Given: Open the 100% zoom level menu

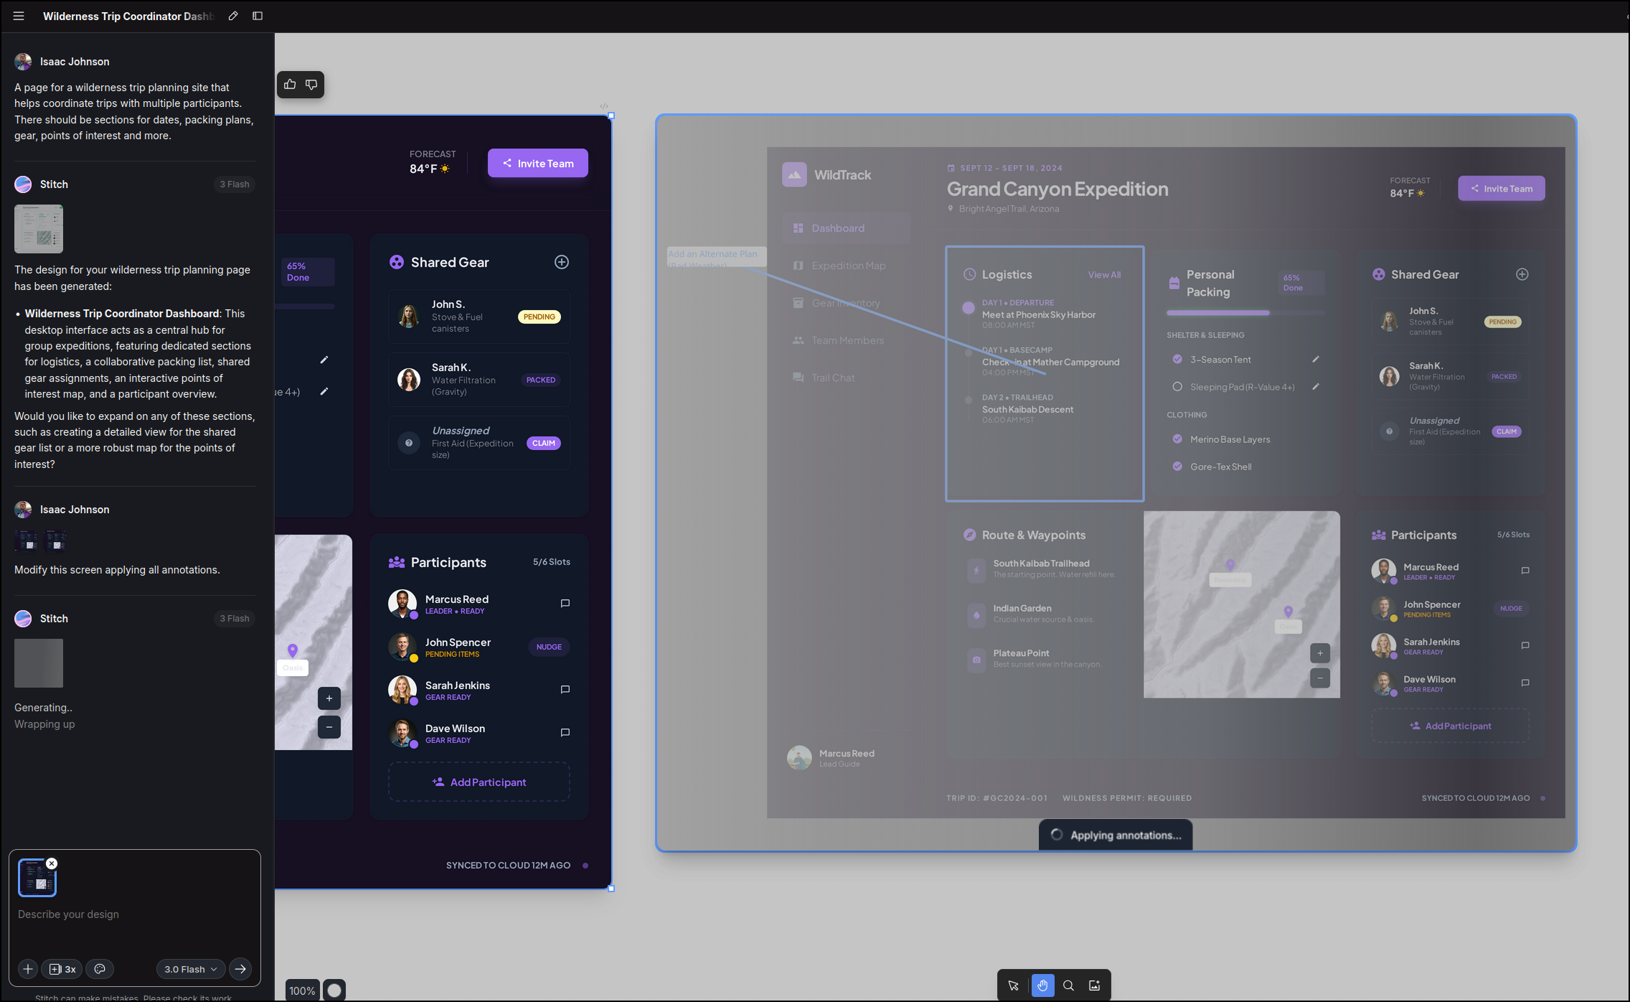Looking at the screenshot, I should [302, 991].
